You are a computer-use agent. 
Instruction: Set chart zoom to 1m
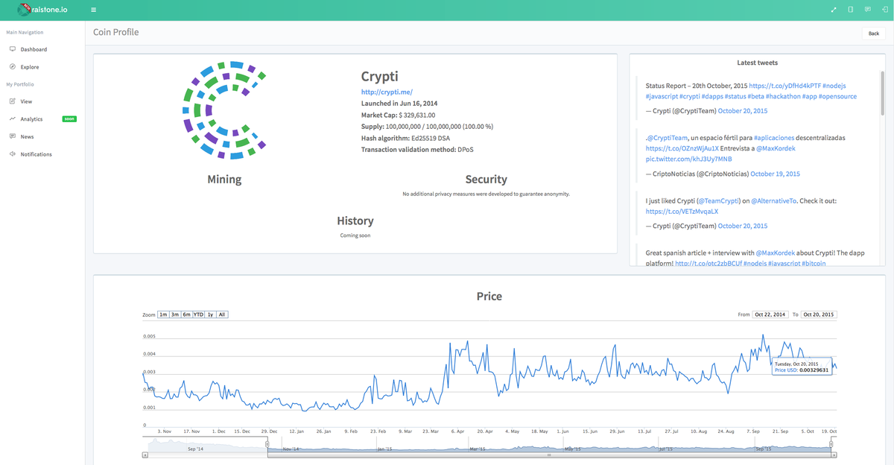point(163,314)
